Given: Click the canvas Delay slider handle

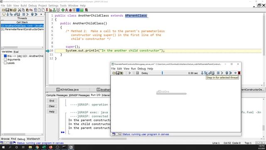Looking at the screenshot, I should click(162, 73).
